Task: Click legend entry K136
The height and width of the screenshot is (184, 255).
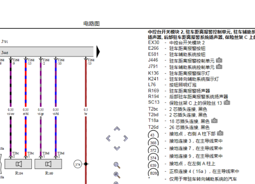Action: tap(179, 73)
